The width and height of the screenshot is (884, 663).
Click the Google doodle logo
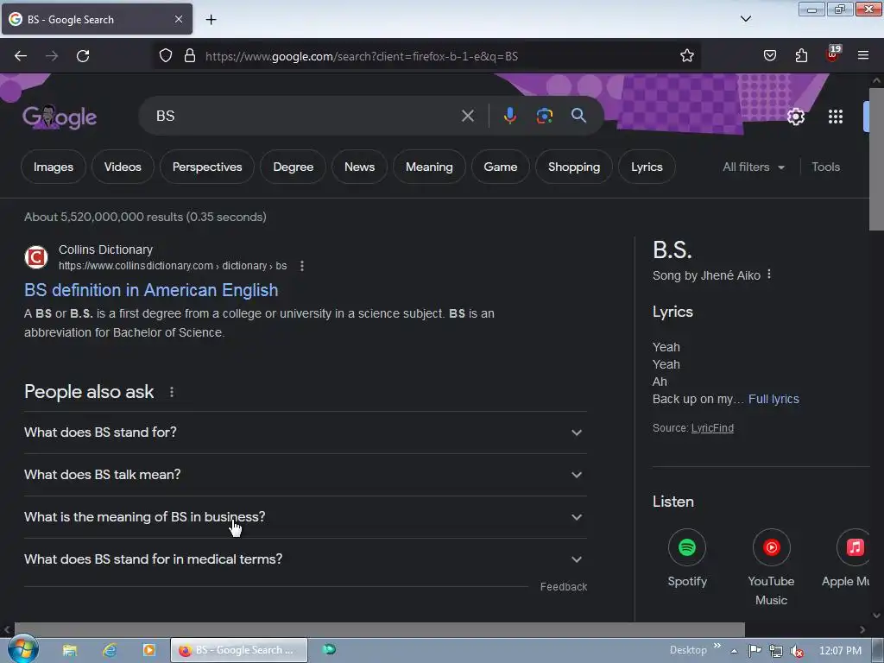point(60,117)
